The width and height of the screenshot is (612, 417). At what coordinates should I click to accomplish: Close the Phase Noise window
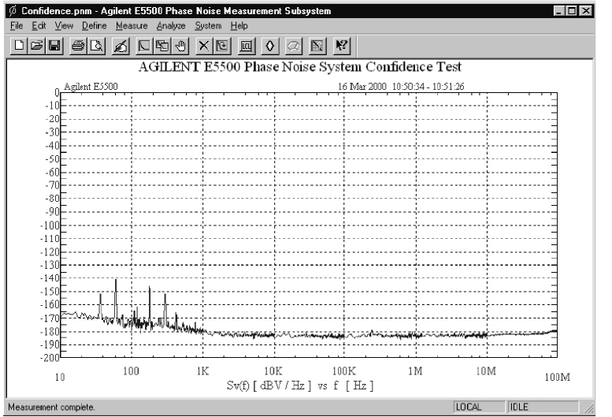click(585, 11)
